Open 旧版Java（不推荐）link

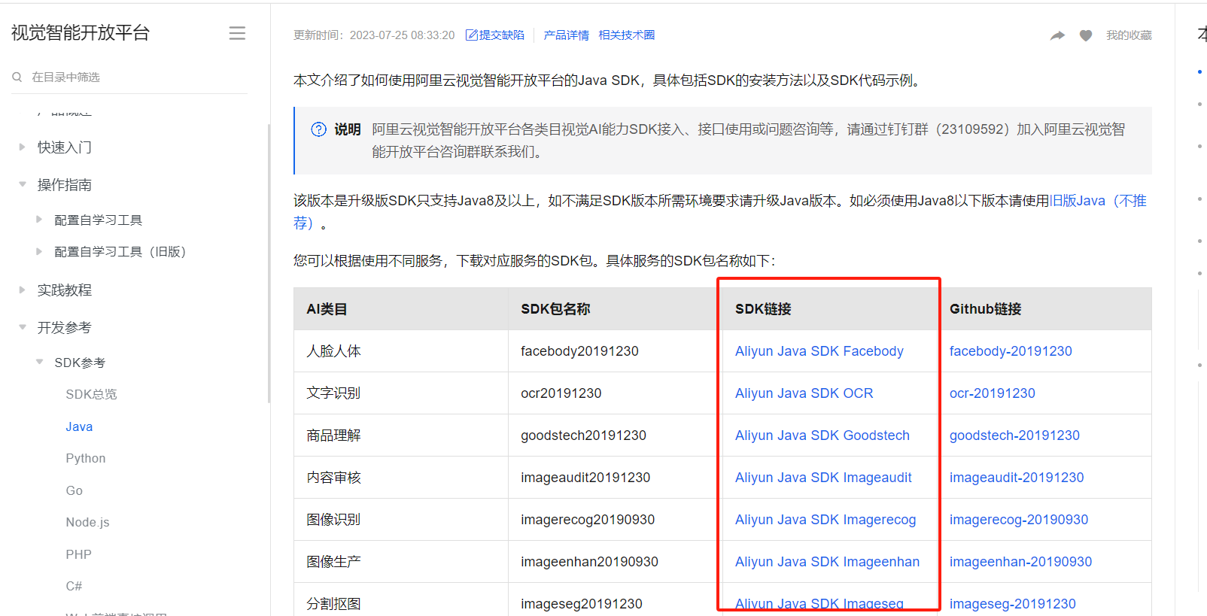tap(1098, 201)
